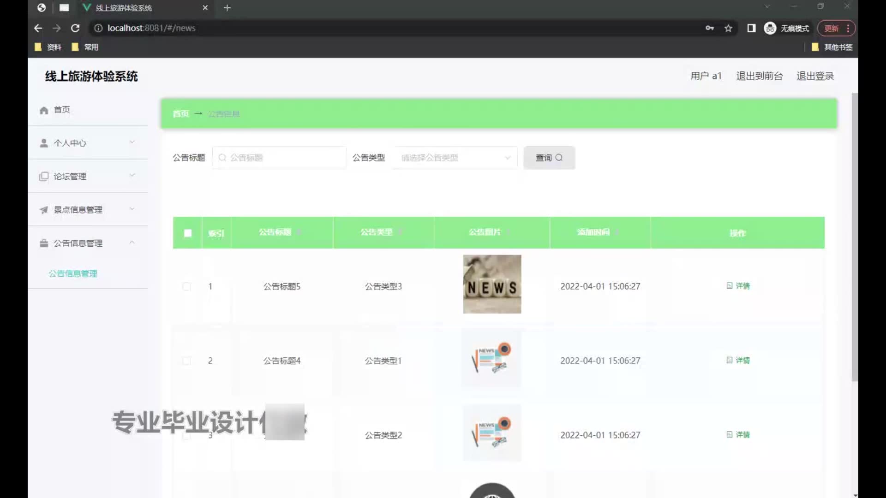Click the 查询 search button
This screenshot has height=498, width=886.
click(x=549, y=158)
